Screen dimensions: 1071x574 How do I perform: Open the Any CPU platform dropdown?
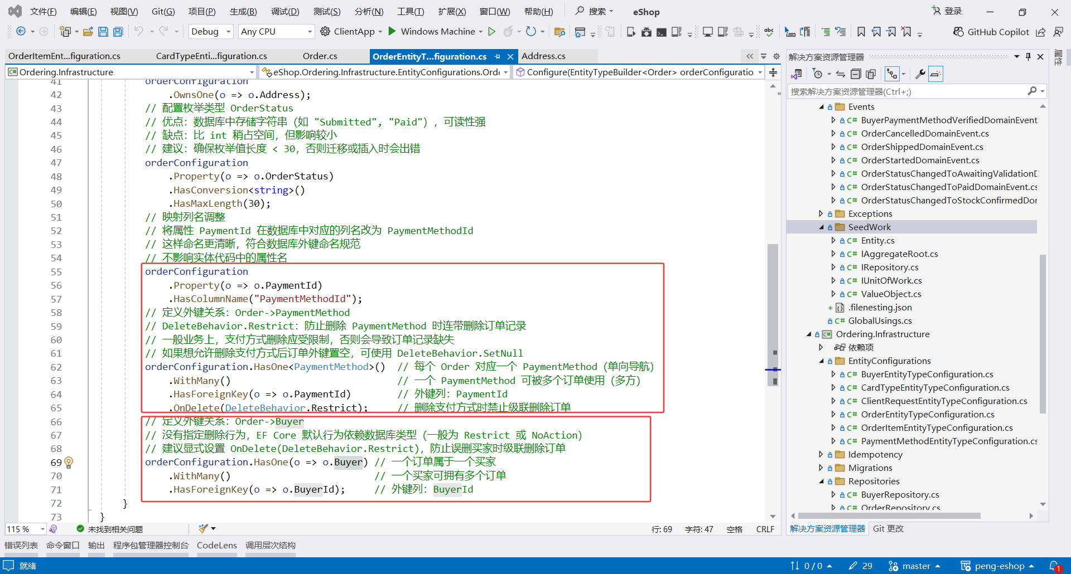[x=276, y=32]
